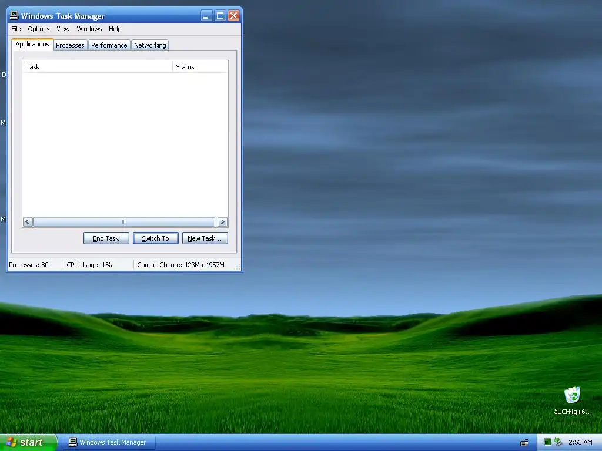Click the network tray icon beside the clock
This screenshot has width=602, height=451.
558,442
